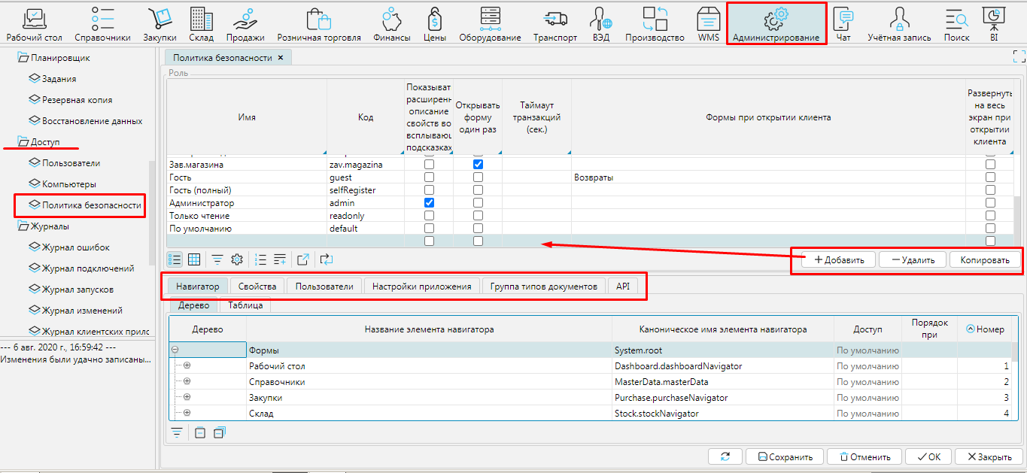Uncheck open-form-once checkbox for Зав.магазина
1027x473 pixels.
coord(478,164)
